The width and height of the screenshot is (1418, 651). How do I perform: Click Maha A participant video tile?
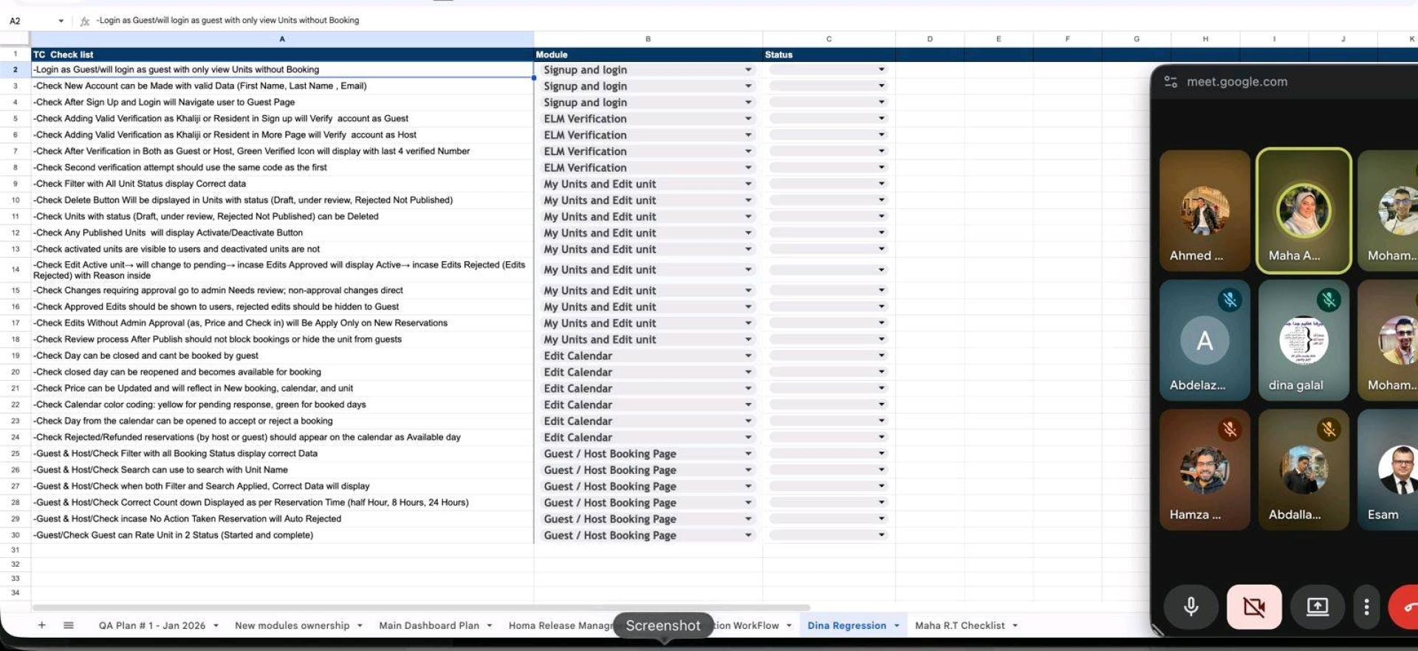[x=1304, y=210]
